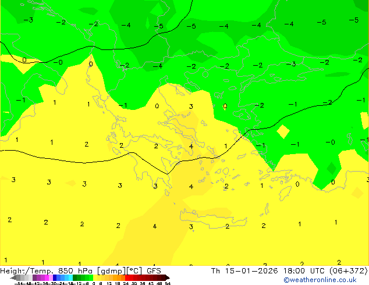Pick the cyan swatch in the legend
Screen dimensions: 369x285
coord(71,277)
